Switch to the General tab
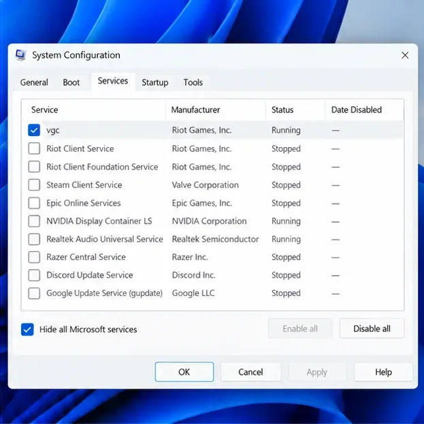Screen dimensions: 424x424 click(34, 82)
